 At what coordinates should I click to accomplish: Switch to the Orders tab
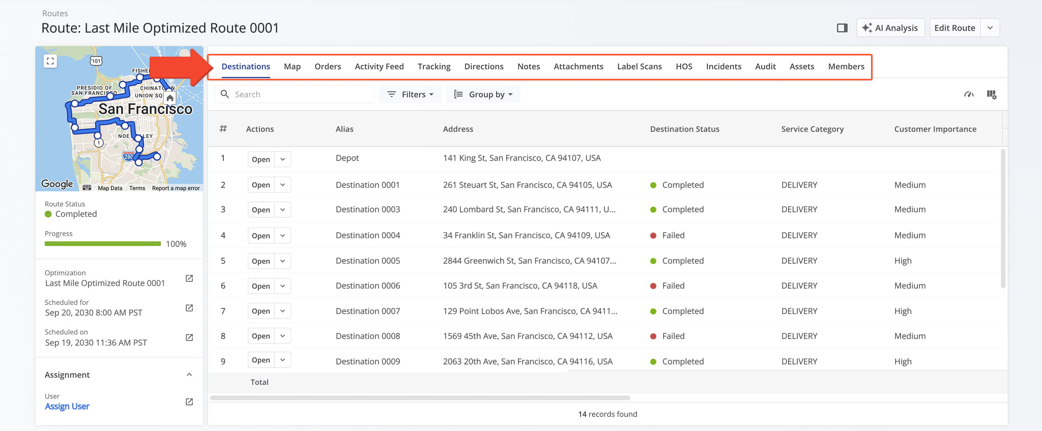click(x=328, y=67)
